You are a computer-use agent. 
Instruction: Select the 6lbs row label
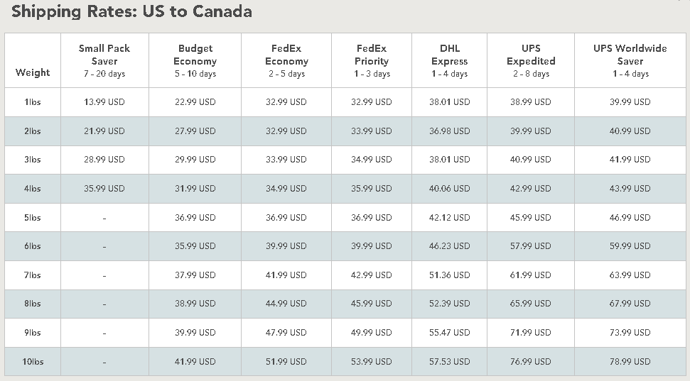point(33,246)
